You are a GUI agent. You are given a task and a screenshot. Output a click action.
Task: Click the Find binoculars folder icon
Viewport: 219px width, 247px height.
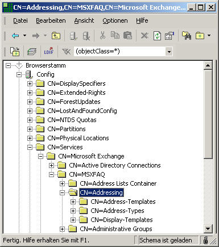(187, 35)
